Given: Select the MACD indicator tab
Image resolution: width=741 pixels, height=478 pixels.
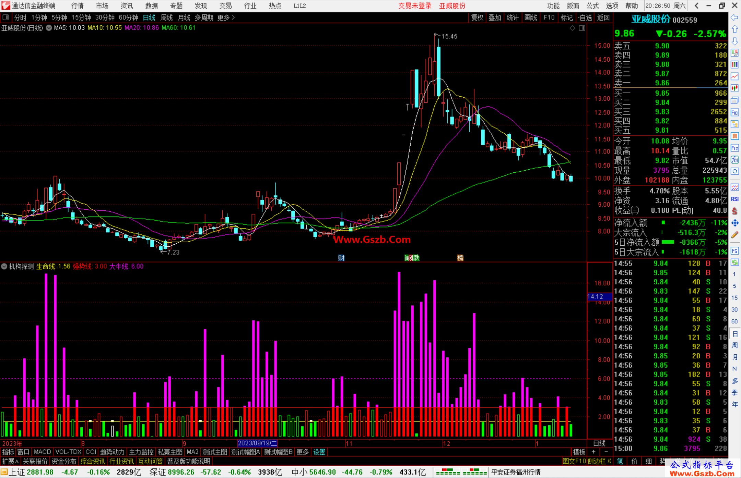Looking at the screenshot, I should point(43,452).
